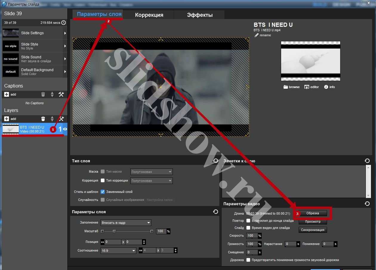Switch to the Коррекция tab

[149, 15]
